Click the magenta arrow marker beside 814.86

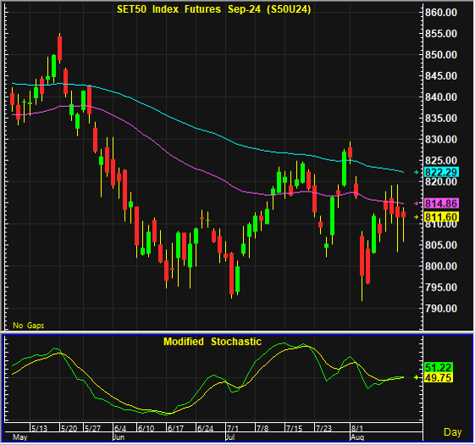pyautogui.click(x=417, y=203)
